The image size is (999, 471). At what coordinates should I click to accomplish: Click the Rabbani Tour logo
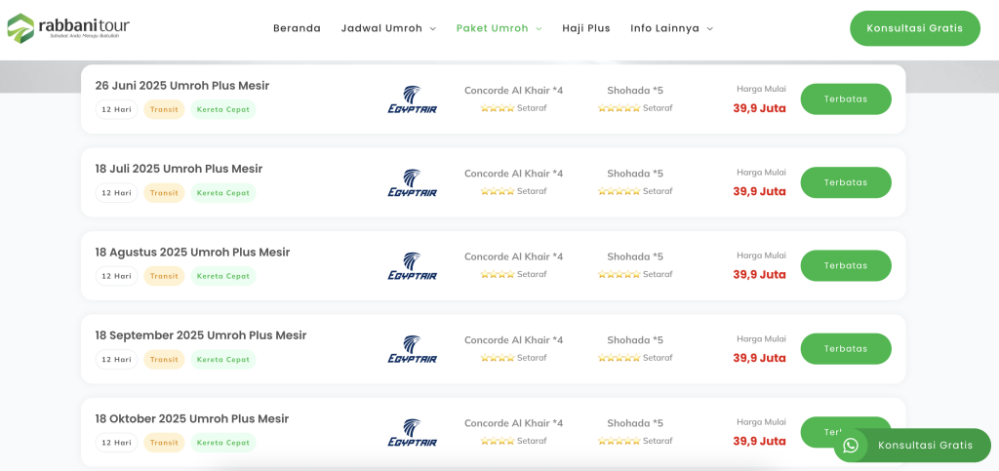coord(68,28)
